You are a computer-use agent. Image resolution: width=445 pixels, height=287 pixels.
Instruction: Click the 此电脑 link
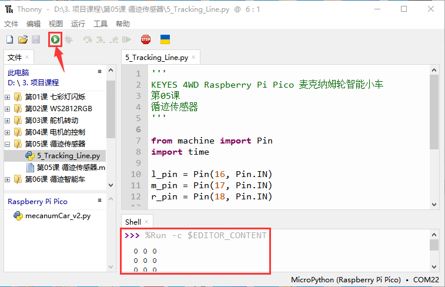tap(18, 73)
